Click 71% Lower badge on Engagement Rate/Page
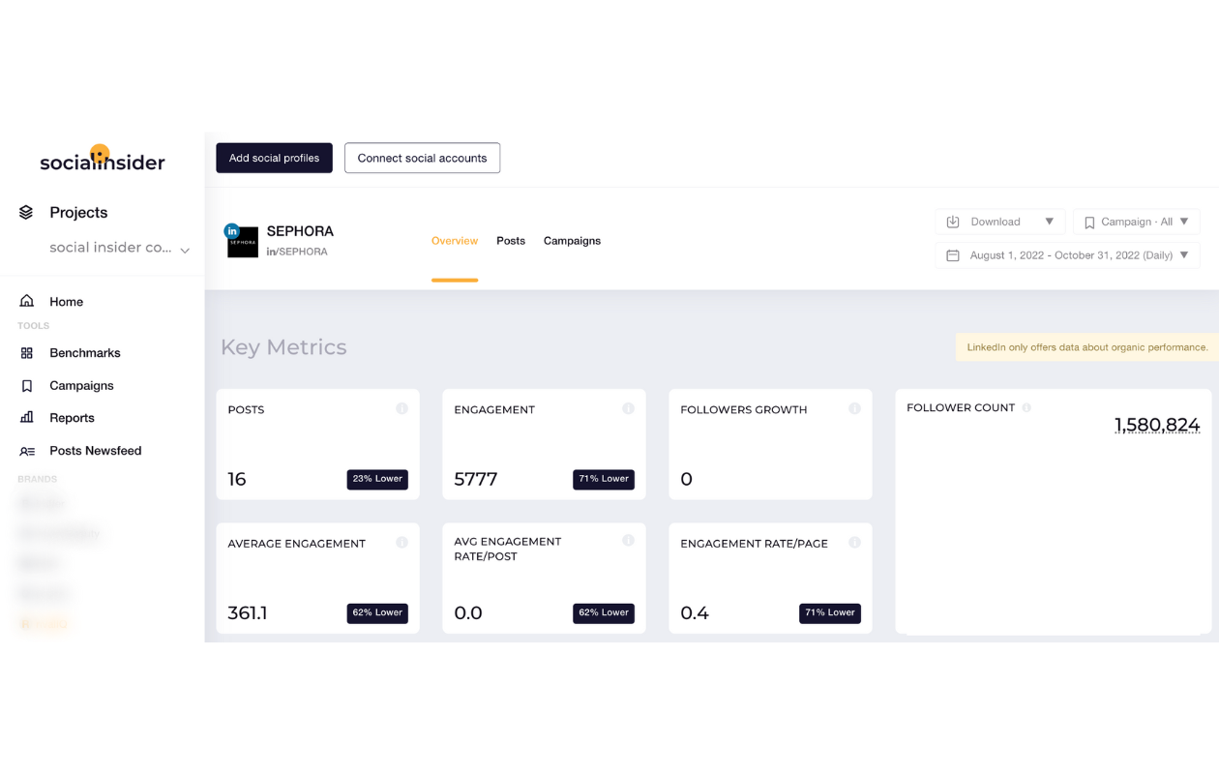This screenshot has width=1219, height=774. click(830, 612)
